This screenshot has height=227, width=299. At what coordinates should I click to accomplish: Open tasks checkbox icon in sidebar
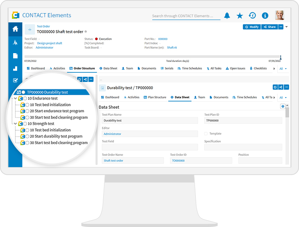[15, 80]
